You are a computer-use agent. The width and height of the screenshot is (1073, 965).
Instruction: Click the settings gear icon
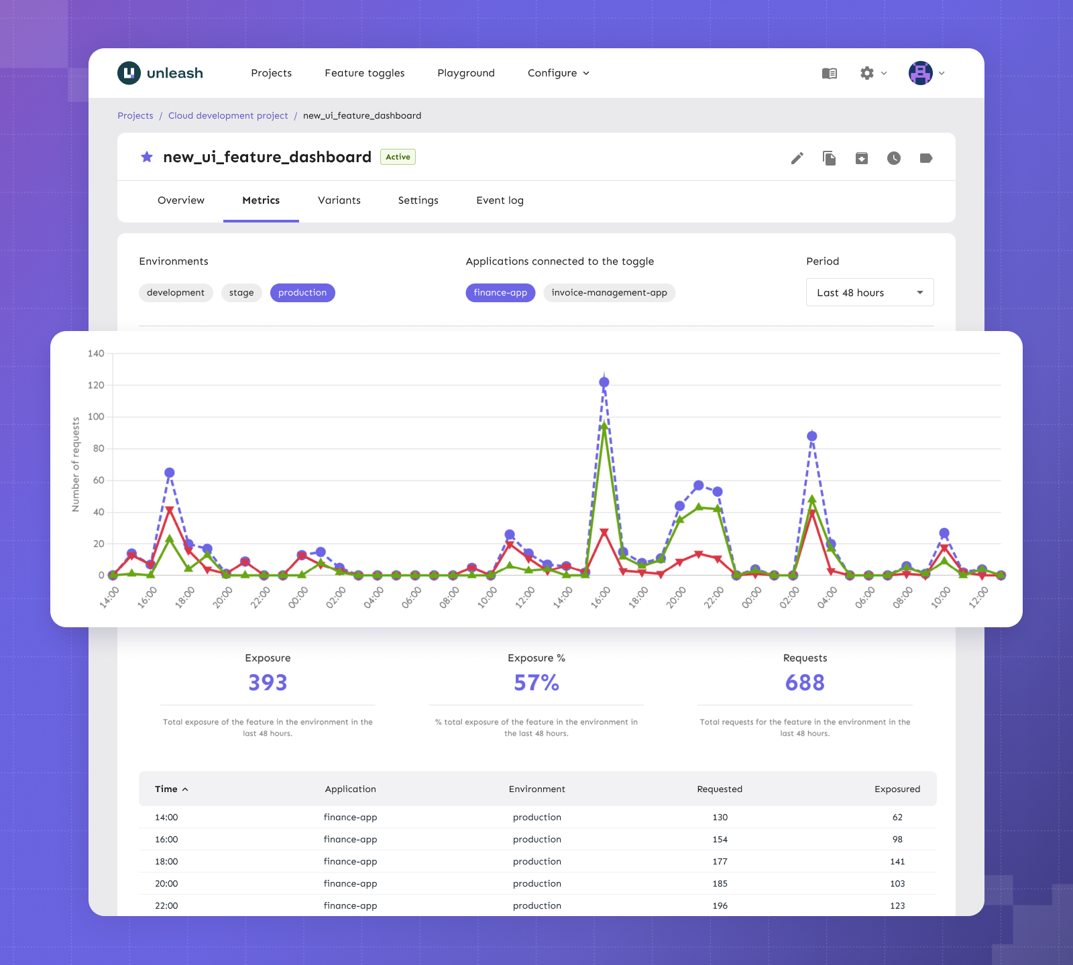[x=866, y=73]
